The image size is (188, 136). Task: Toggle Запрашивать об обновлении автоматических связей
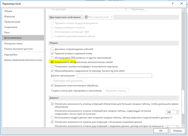point(52,62)
